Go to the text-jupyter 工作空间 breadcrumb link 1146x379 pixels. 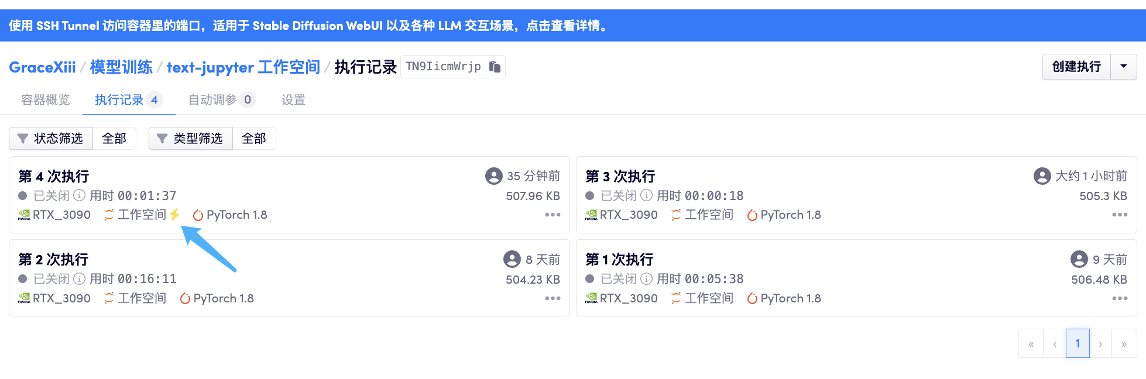(243, 67)
